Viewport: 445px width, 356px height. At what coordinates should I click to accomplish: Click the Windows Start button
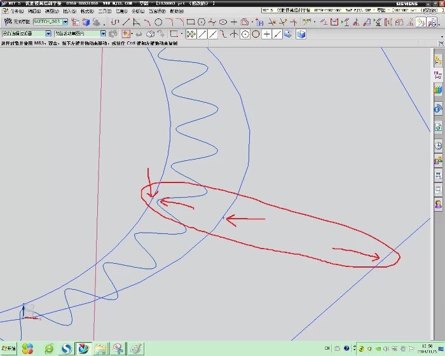pos(8,348)
